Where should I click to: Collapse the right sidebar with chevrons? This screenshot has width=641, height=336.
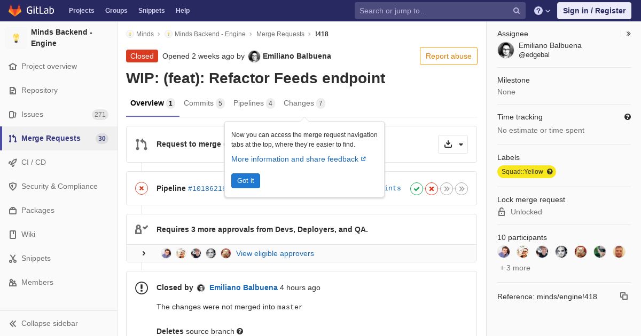[629, 34]
